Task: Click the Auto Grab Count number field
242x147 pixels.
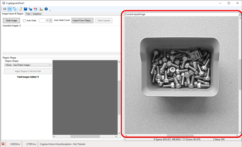Action: pyautogui.click(x=44, y=21)
